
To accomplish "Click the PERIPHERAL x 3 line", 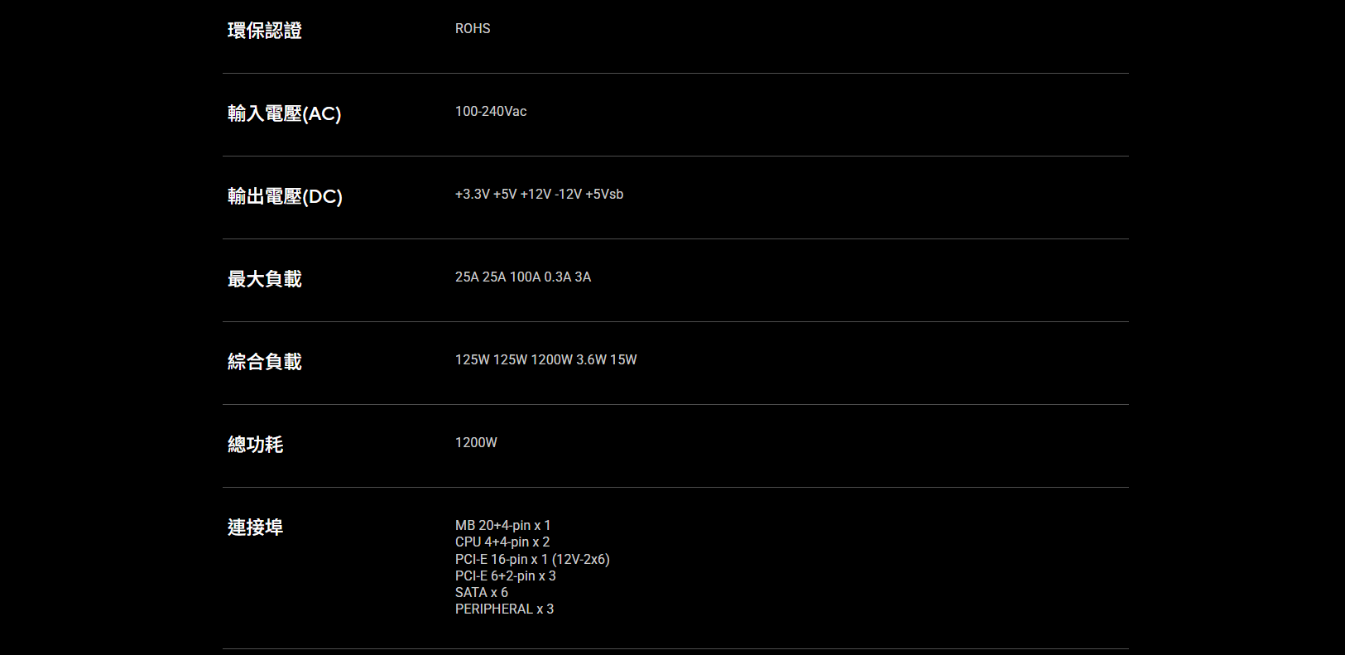I will [504, 609].
